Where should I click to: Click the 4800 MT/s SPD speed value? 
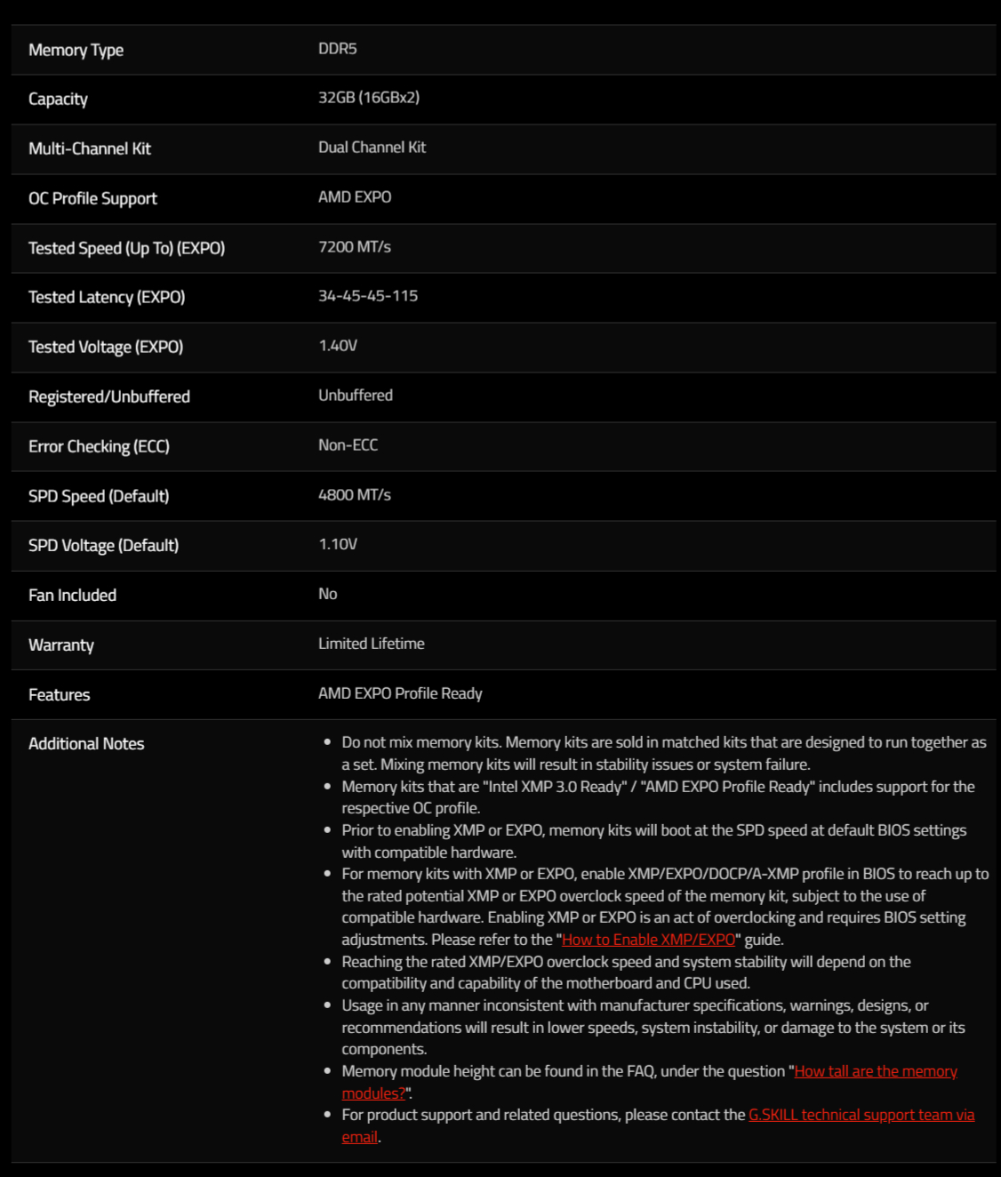(355, 495)
